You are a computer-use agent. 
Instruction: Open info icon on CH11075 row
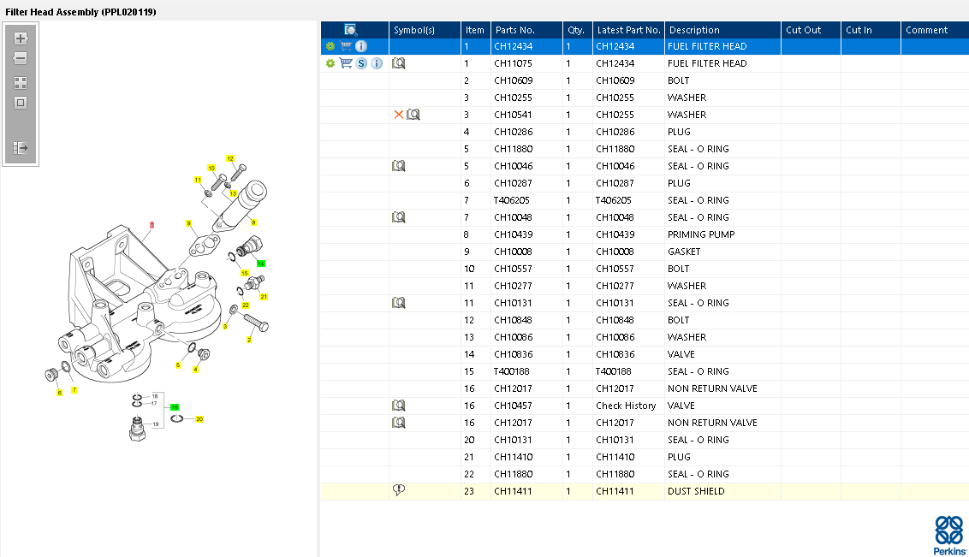377,63
